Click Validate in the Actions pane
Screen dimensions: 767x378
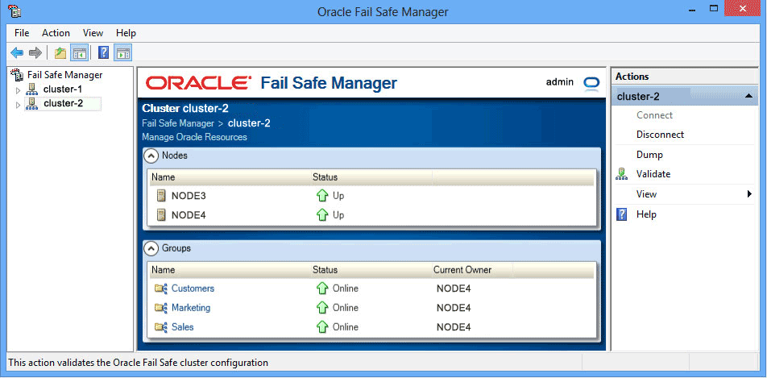653,174
